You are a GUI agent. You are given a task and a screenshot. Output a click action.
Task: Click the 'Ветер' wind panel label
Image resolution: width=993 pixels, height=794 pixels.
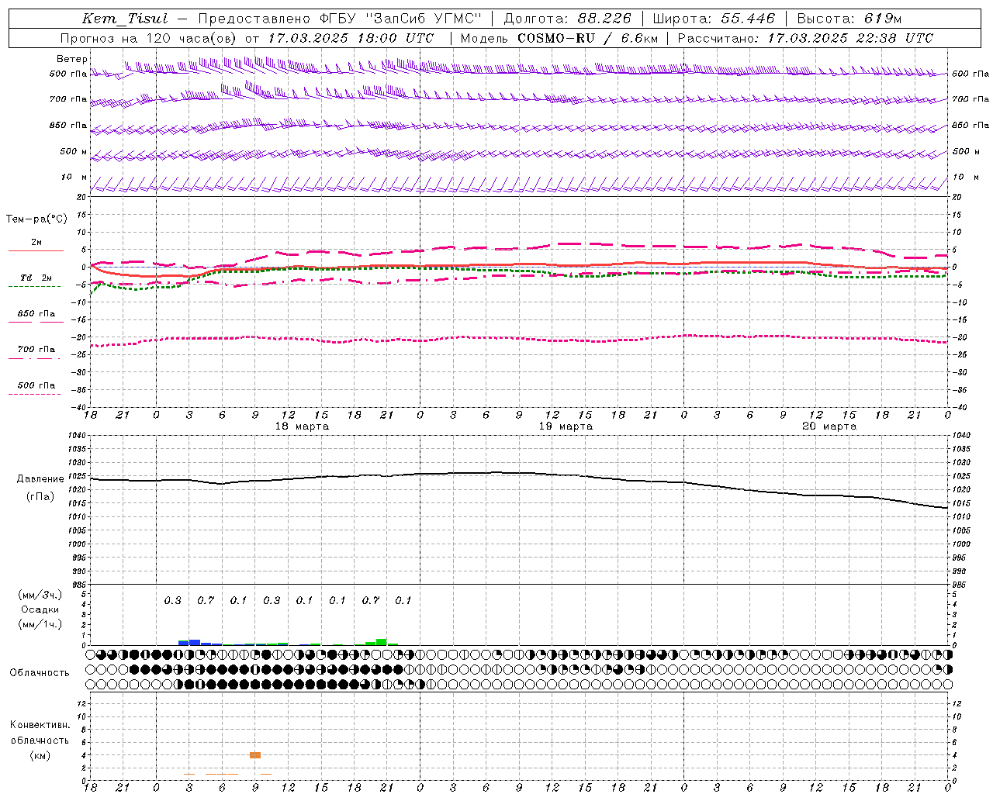tap(72, 59)
